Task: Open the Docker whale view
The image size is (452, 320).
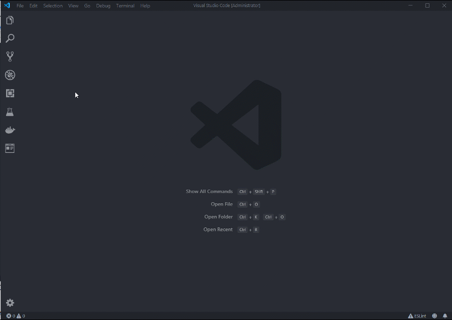Action: [x=10, y=130]
